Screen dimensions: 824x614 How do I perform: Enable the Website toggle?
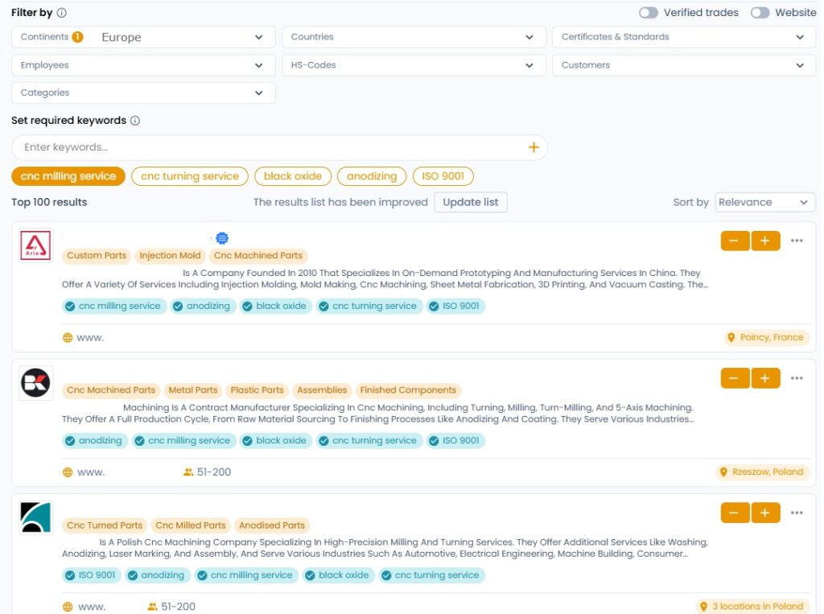[760, 13]
